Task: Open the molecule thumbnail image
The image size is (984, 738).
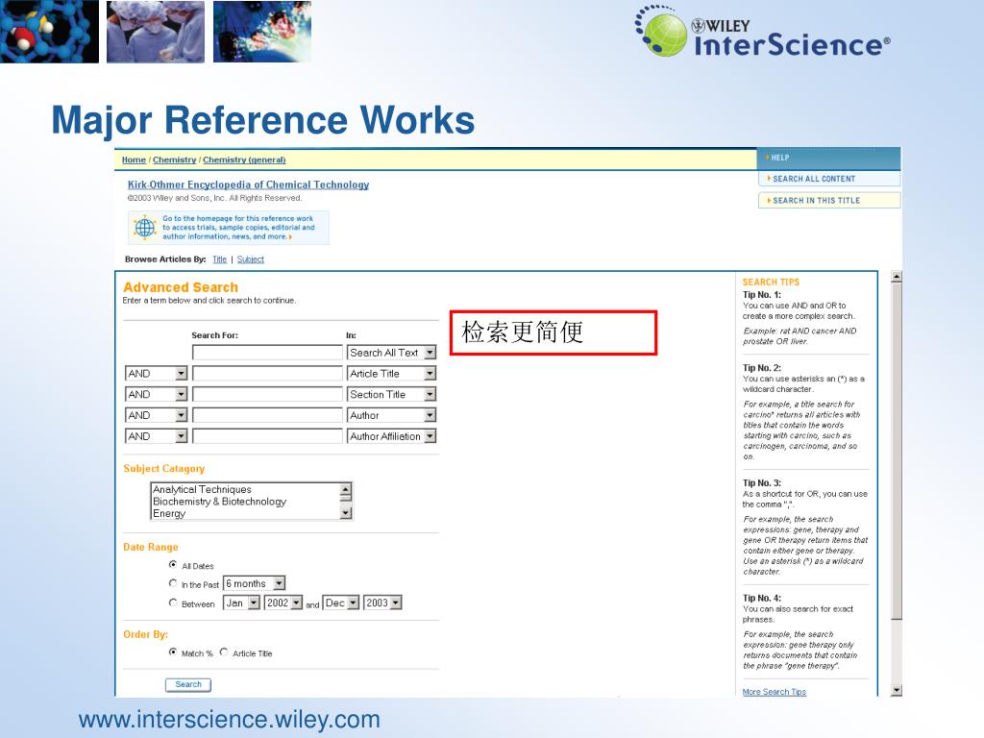Action: pyautogui.click(x=50, y=32)
